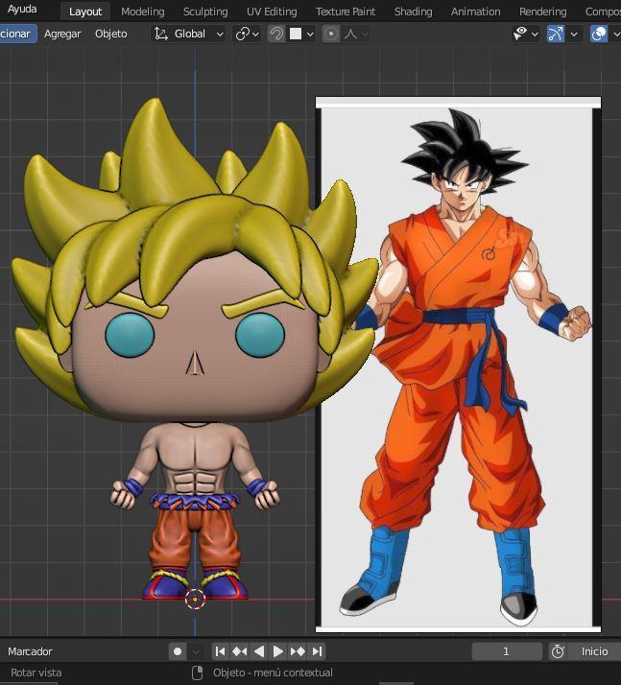The width and height of the screenshot is (621, 685).
Task: Toggle viewport gizmos button
Action: click(x=556, y=34)
